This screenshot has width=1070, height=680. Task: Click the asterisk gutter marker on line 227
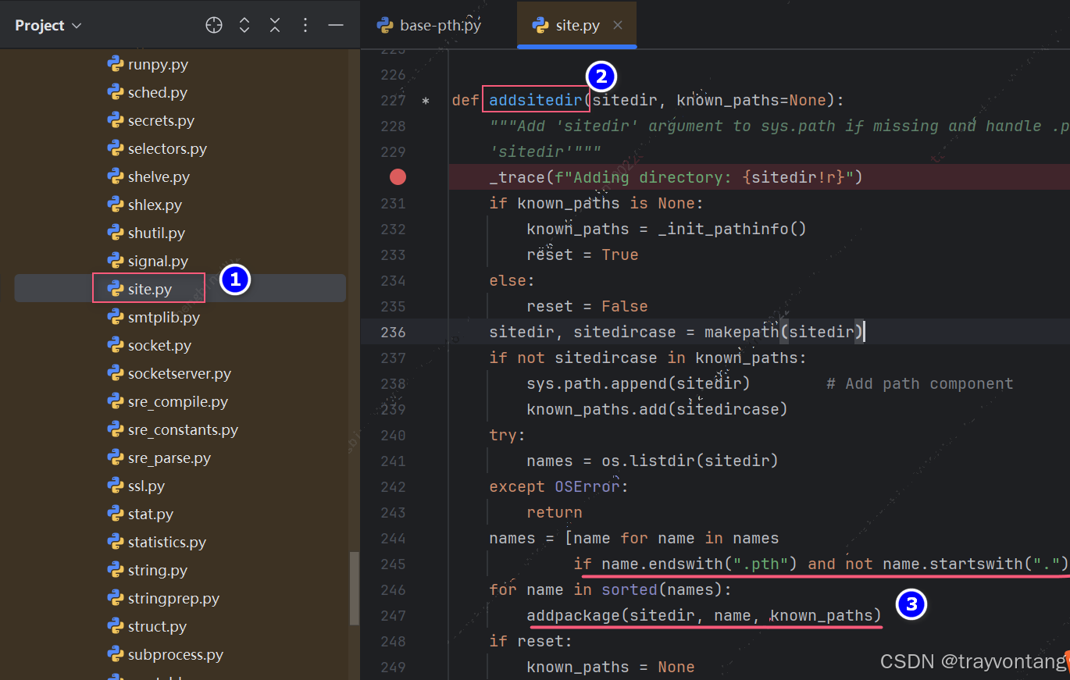[x=426, y=101]
